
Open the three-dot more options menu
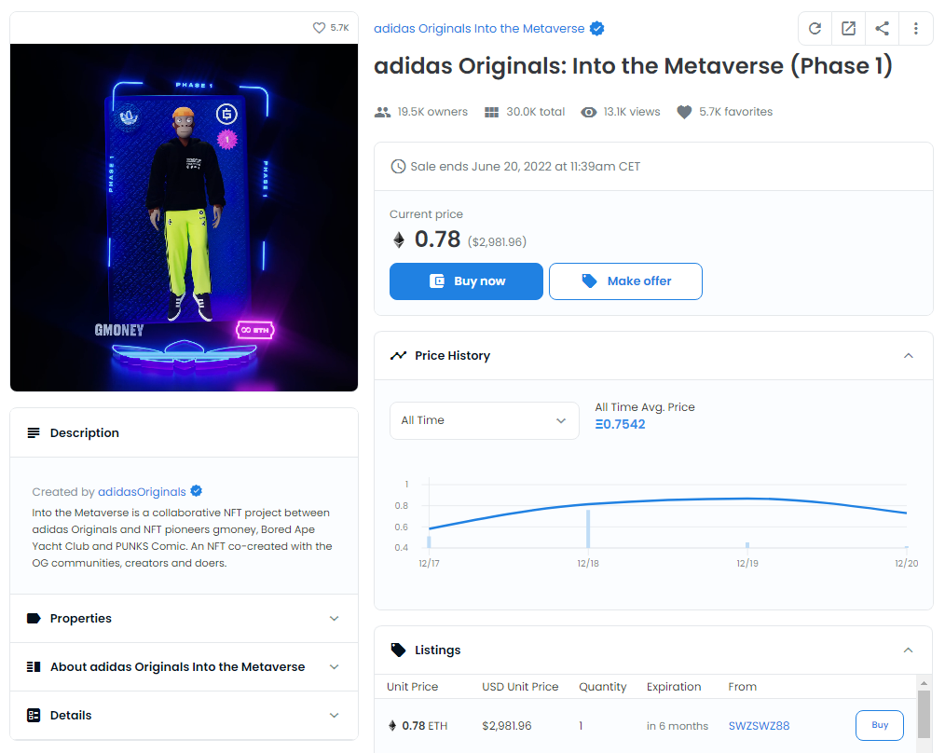916,28
